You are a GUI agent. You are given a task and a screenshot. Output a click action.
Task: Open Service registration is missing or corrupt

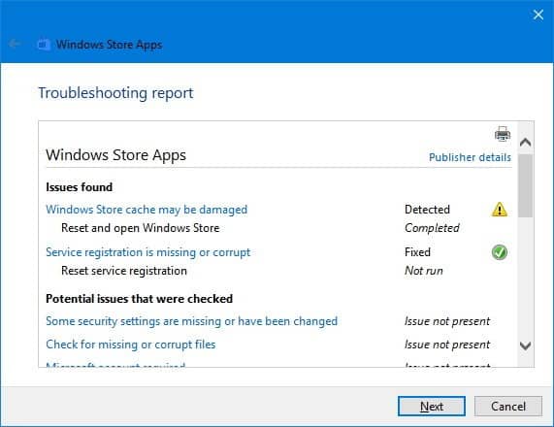pos(148,252)
